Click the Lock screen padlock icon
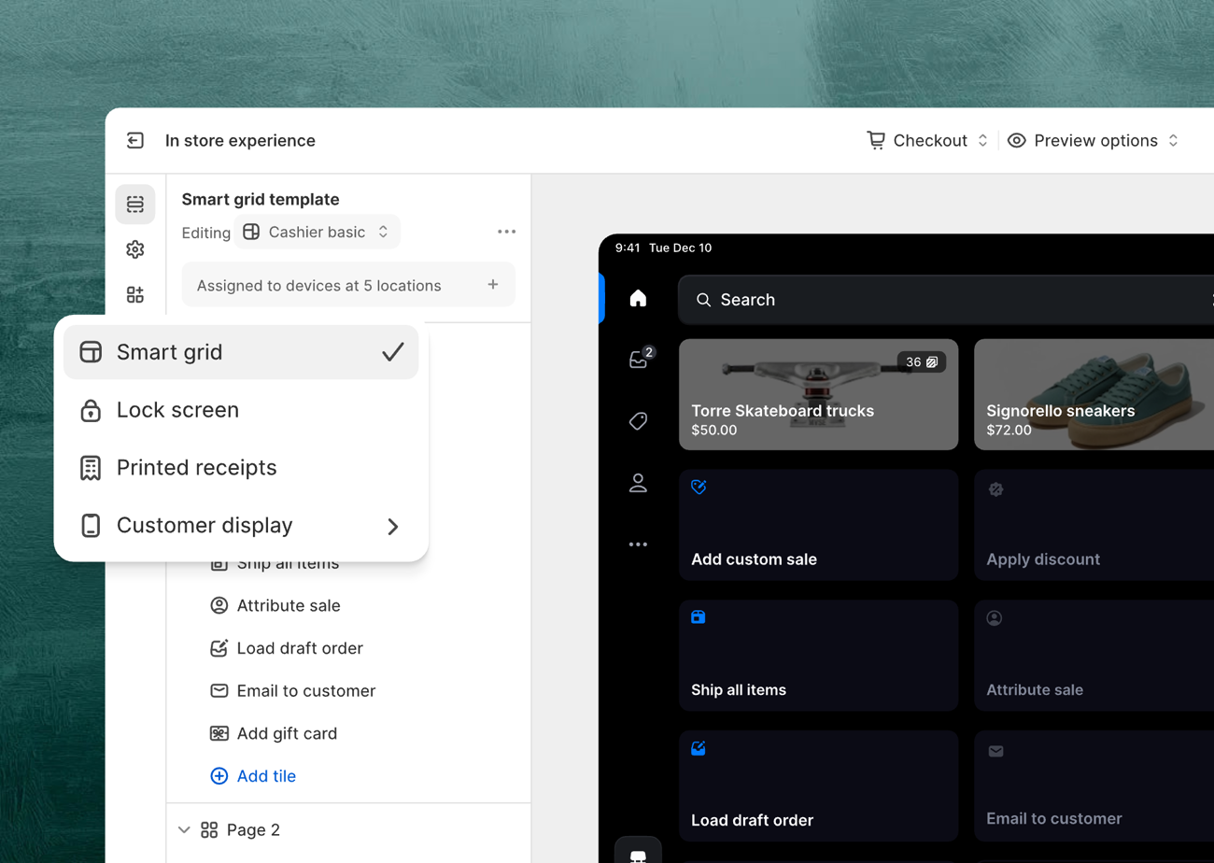 click(91, 410)
